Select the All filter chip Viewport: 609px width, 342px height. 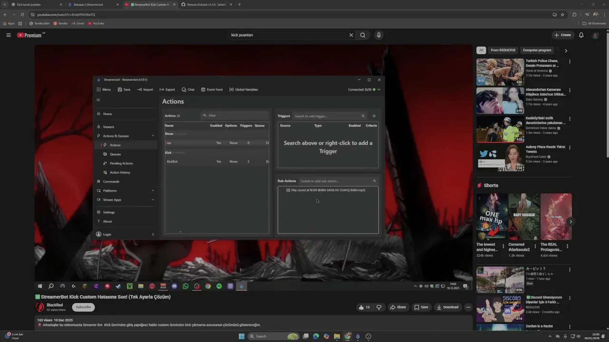[481, 50]
